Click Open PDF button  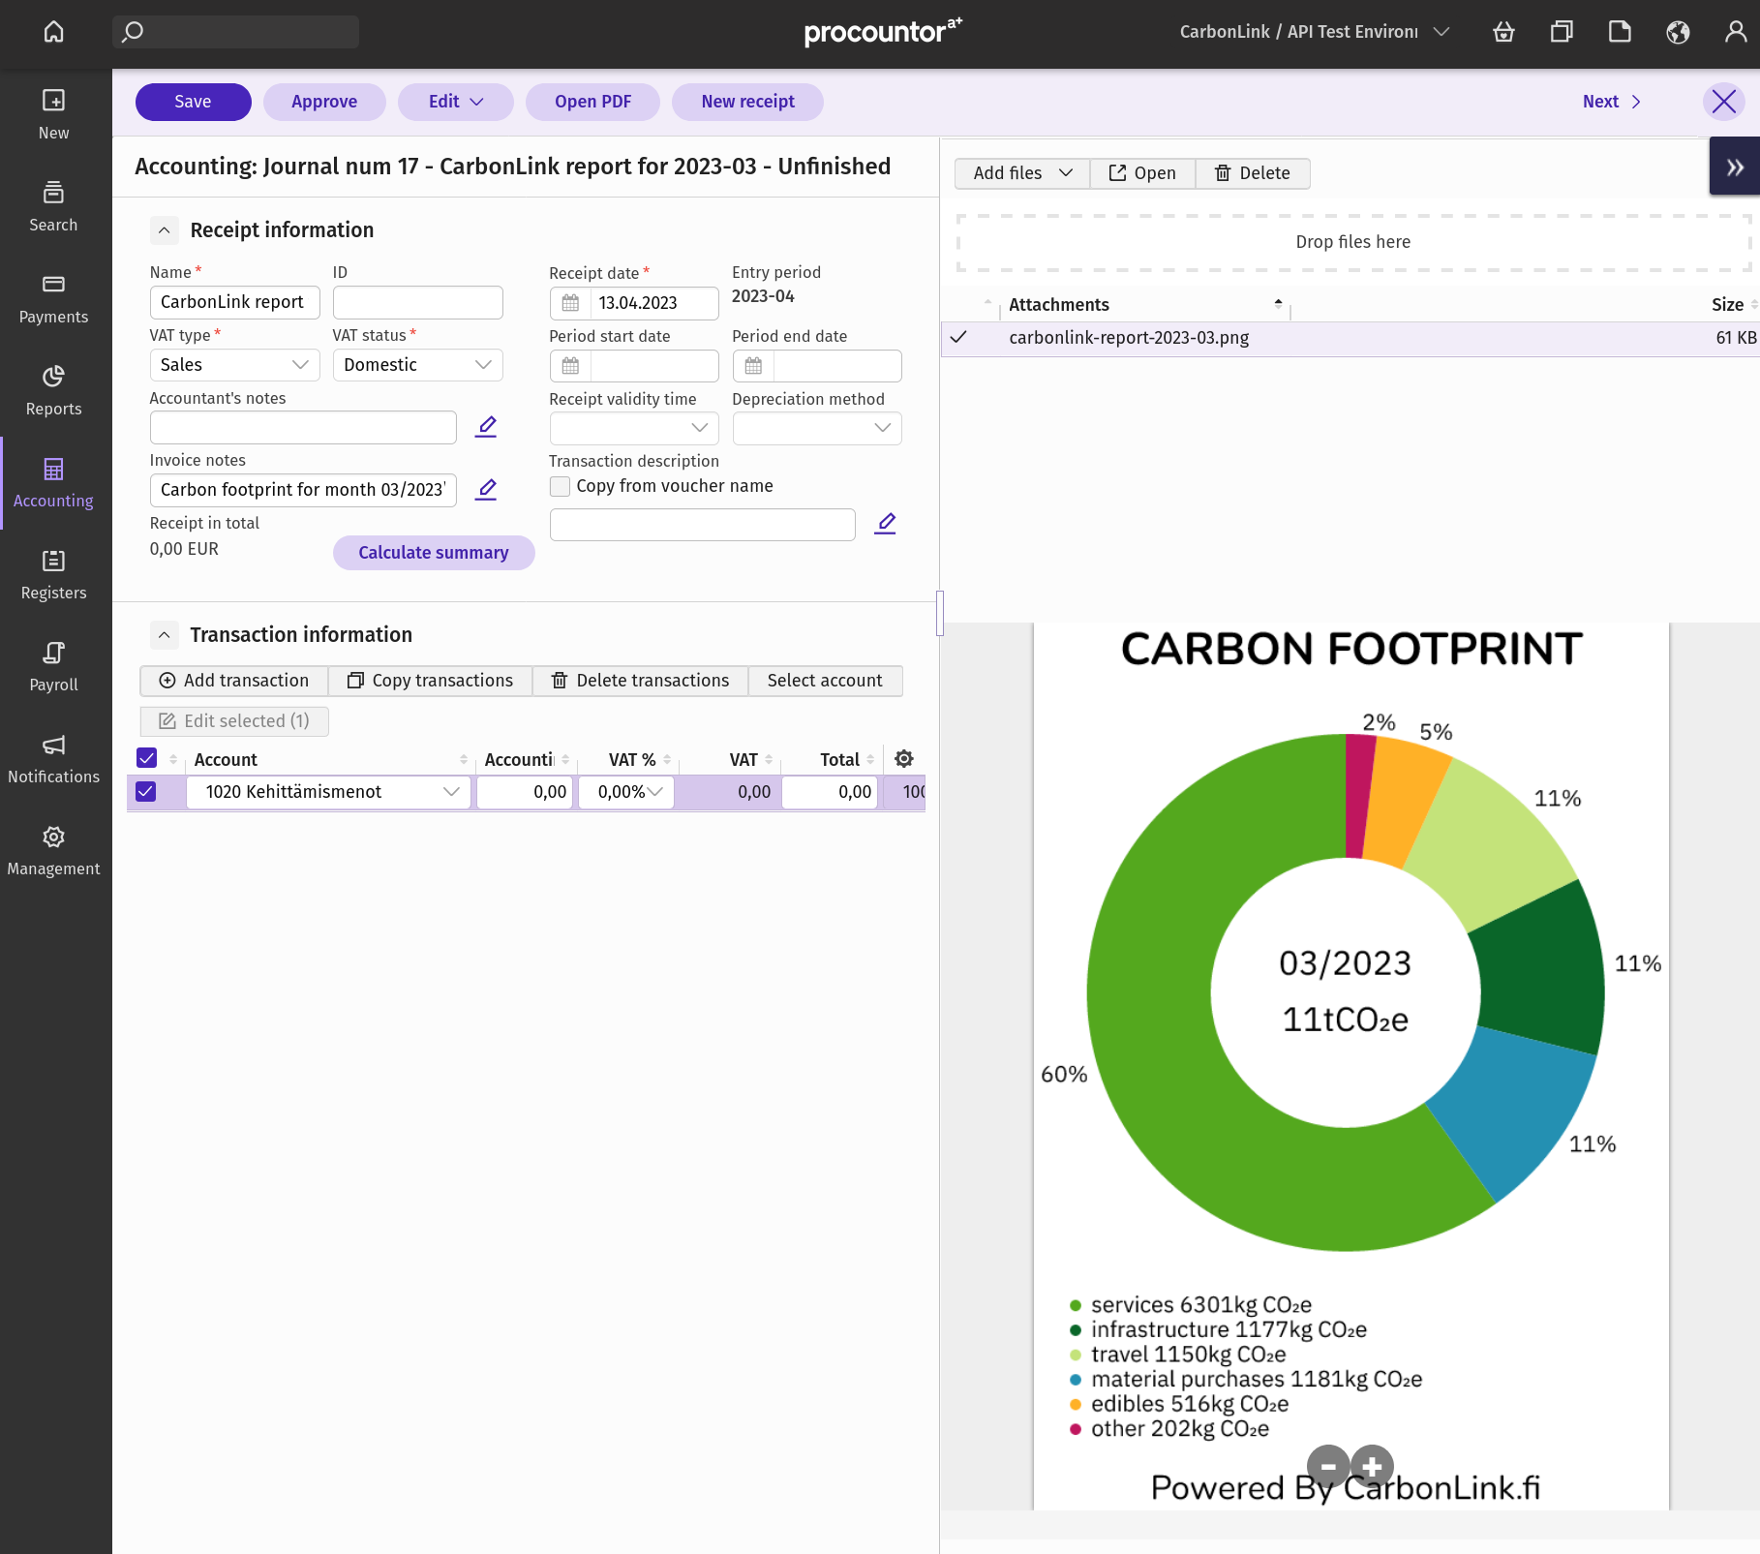(x=592, y=102)
